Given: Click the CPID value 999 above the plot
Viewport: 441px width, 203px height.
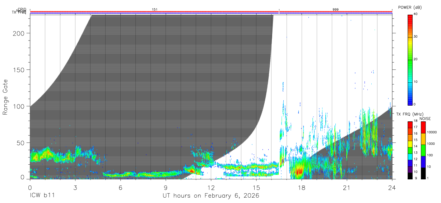Looking at the screenshot, I should [335, 10].
